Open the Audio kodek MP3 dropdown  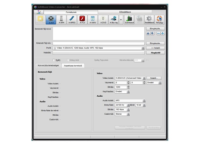pos(144,101)
